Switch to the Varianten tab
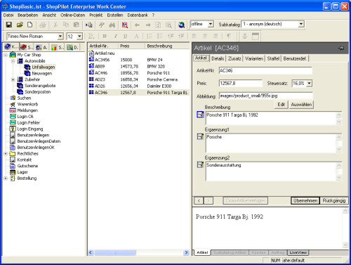This screenshot has height=265, width=351. [x=254, y=58]
